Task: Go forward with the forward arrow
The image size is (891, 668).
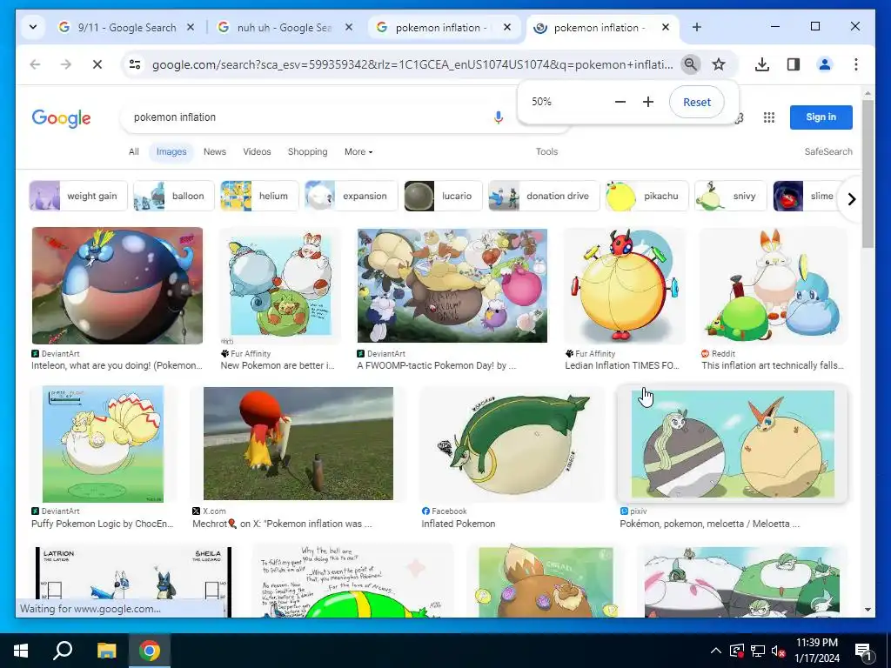Action: pyautogui.click(x=66, y=64)
